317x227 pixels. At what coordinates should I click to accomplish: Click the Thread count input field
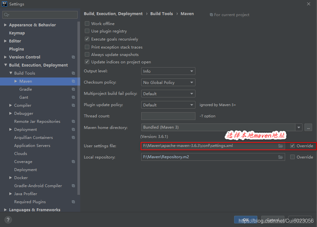click(168, 116)
